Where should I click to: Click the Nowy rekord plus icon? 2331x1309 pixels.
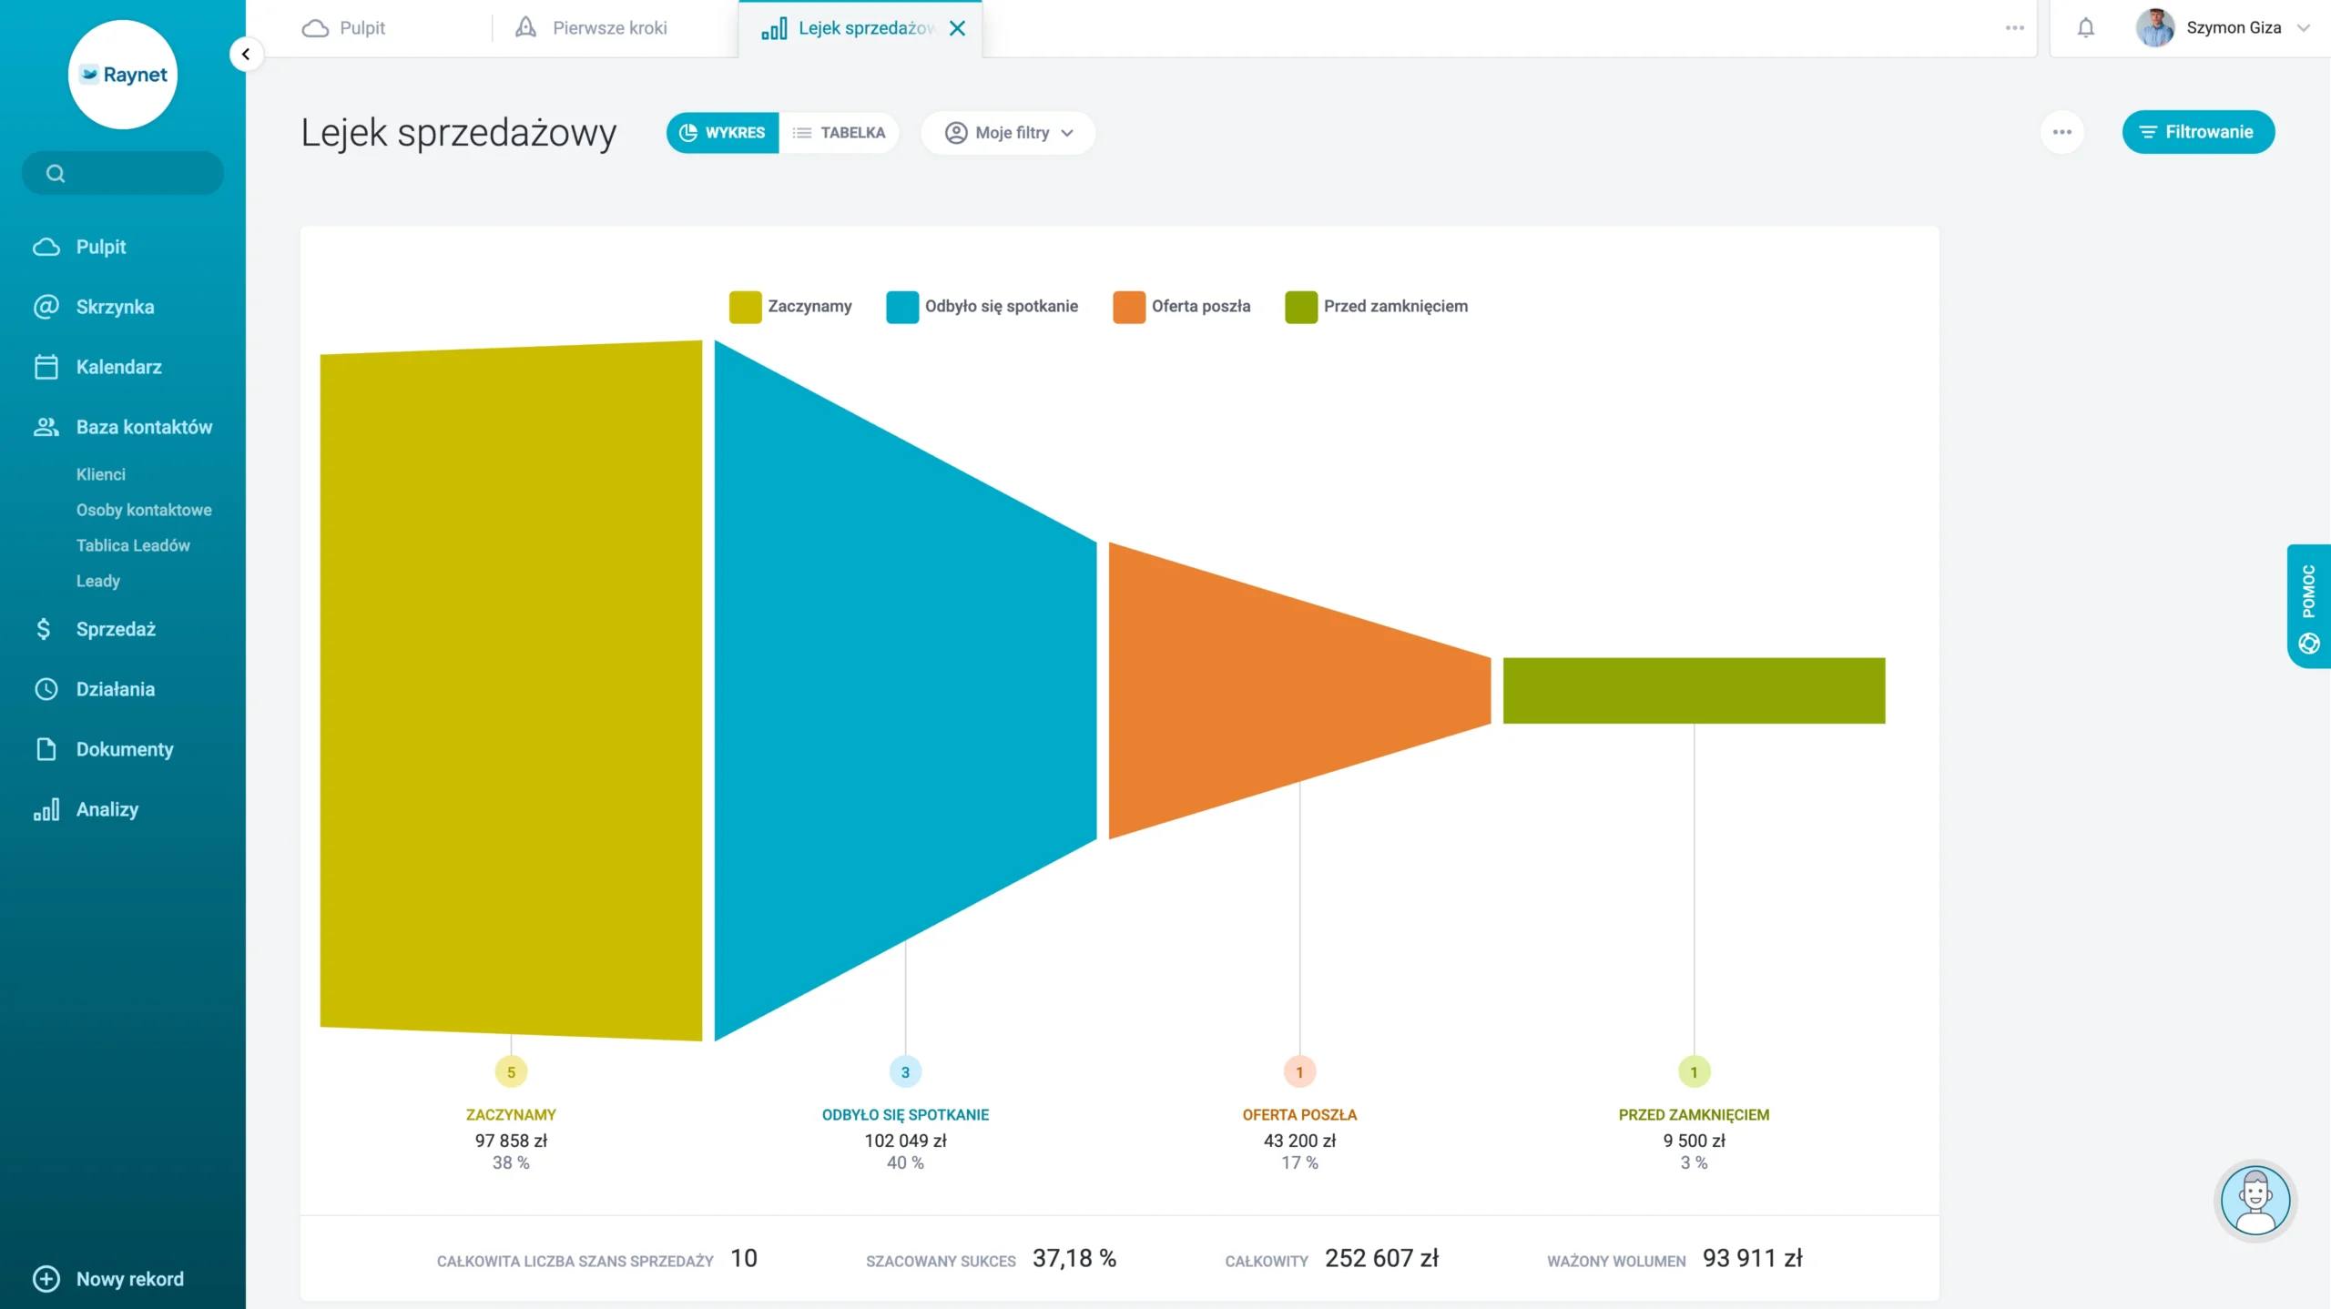coord(46,1279)
